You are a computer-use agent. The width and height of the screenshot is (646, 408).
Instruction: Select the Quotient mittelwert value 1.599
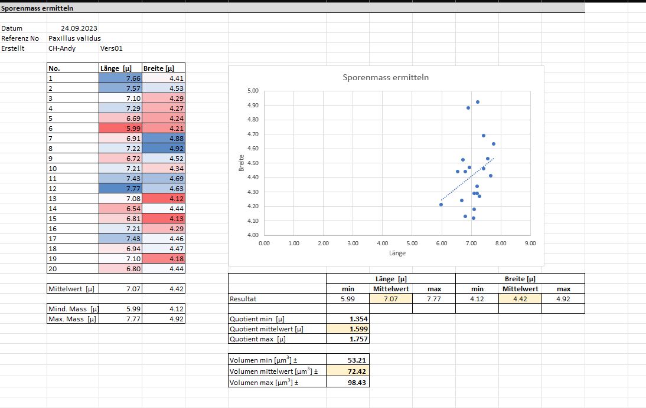(348, 328)
